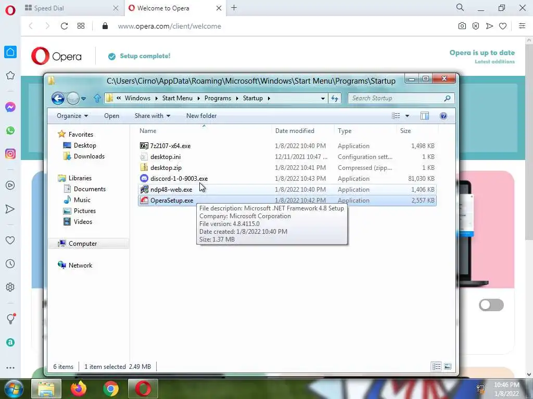The height and width of the screenshot is (399, 533).
Task: Open Desktop under Favorites
Action: [85, 145]
